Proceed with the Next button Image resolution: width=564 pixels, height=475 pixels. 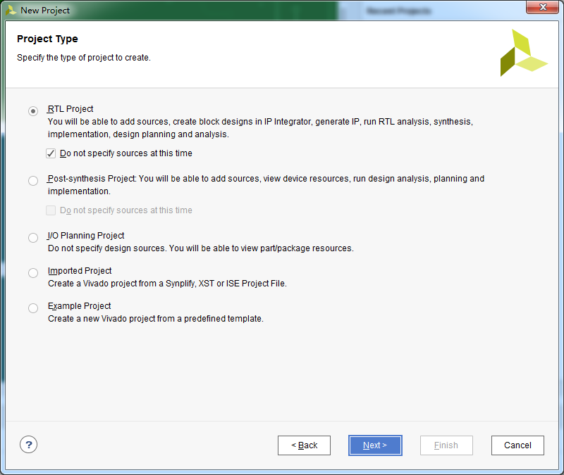pos(375,445)
